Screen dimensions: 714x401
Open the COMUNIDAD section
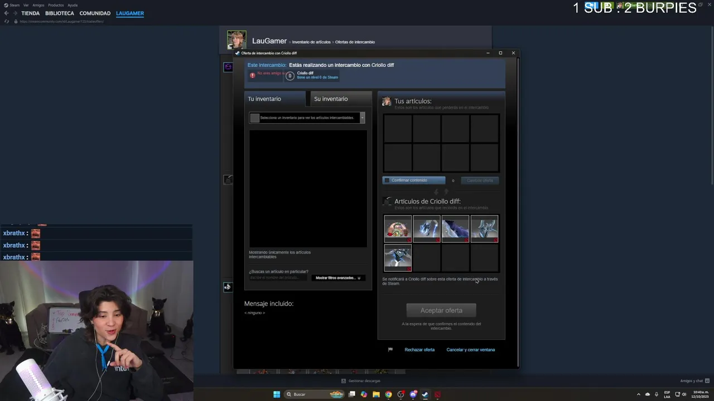(95, 13)
